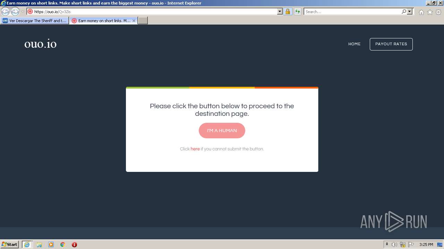Click the refresh page icon
This screenshot has width=444, height=249.
(298, 11)
